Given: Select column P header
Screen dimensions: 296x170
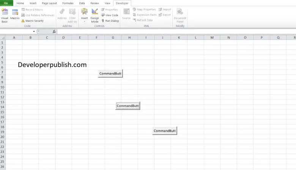Looking at the screenshot, I should [x=261, y=37].
